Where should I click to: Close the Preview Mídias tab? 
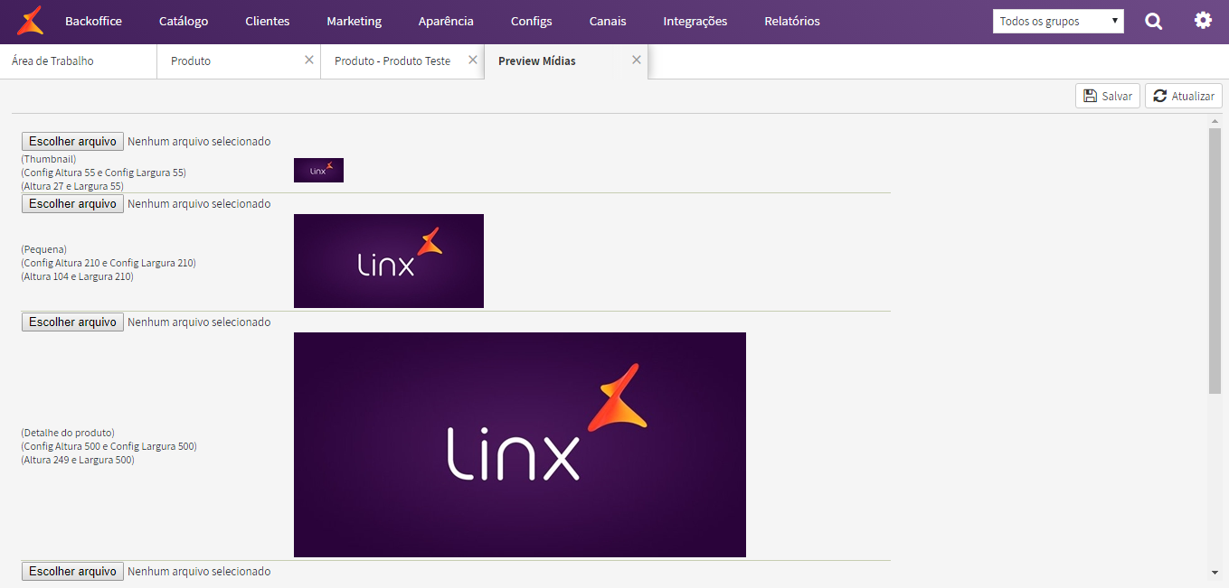637,60
